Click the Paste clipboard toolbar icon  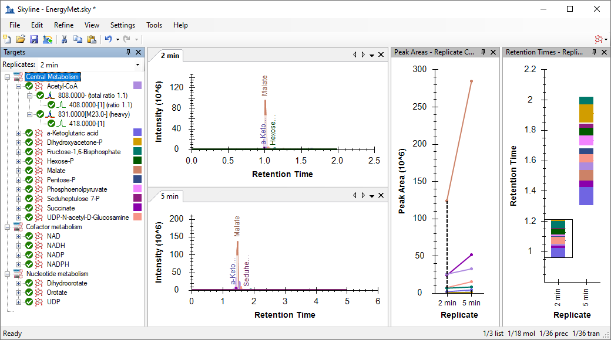(92, 39)
